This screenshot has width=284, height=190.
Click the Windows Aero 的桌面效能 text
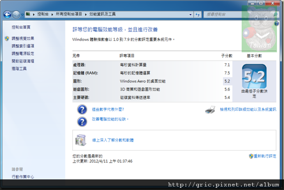tap(143, 81)
